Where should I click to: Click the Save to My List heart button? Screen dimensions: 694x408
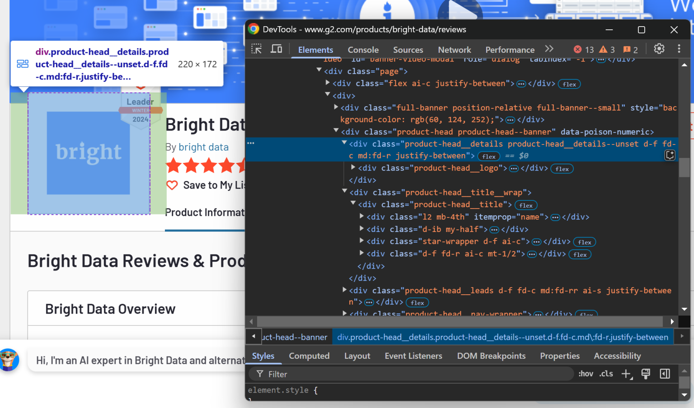click(172, 185)
